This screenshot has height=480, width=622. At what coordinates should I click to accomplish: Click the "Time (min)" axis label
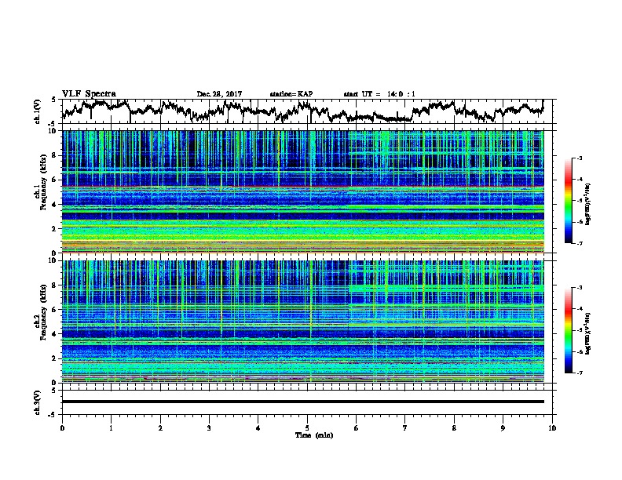(314, 435)
